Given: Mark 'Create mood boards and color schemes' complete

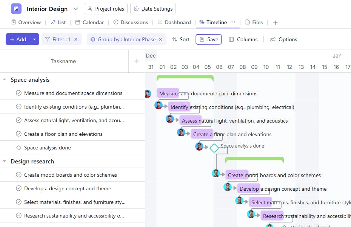Looking at the screenshot, I should pyautogui.click(x=18, y=175).
